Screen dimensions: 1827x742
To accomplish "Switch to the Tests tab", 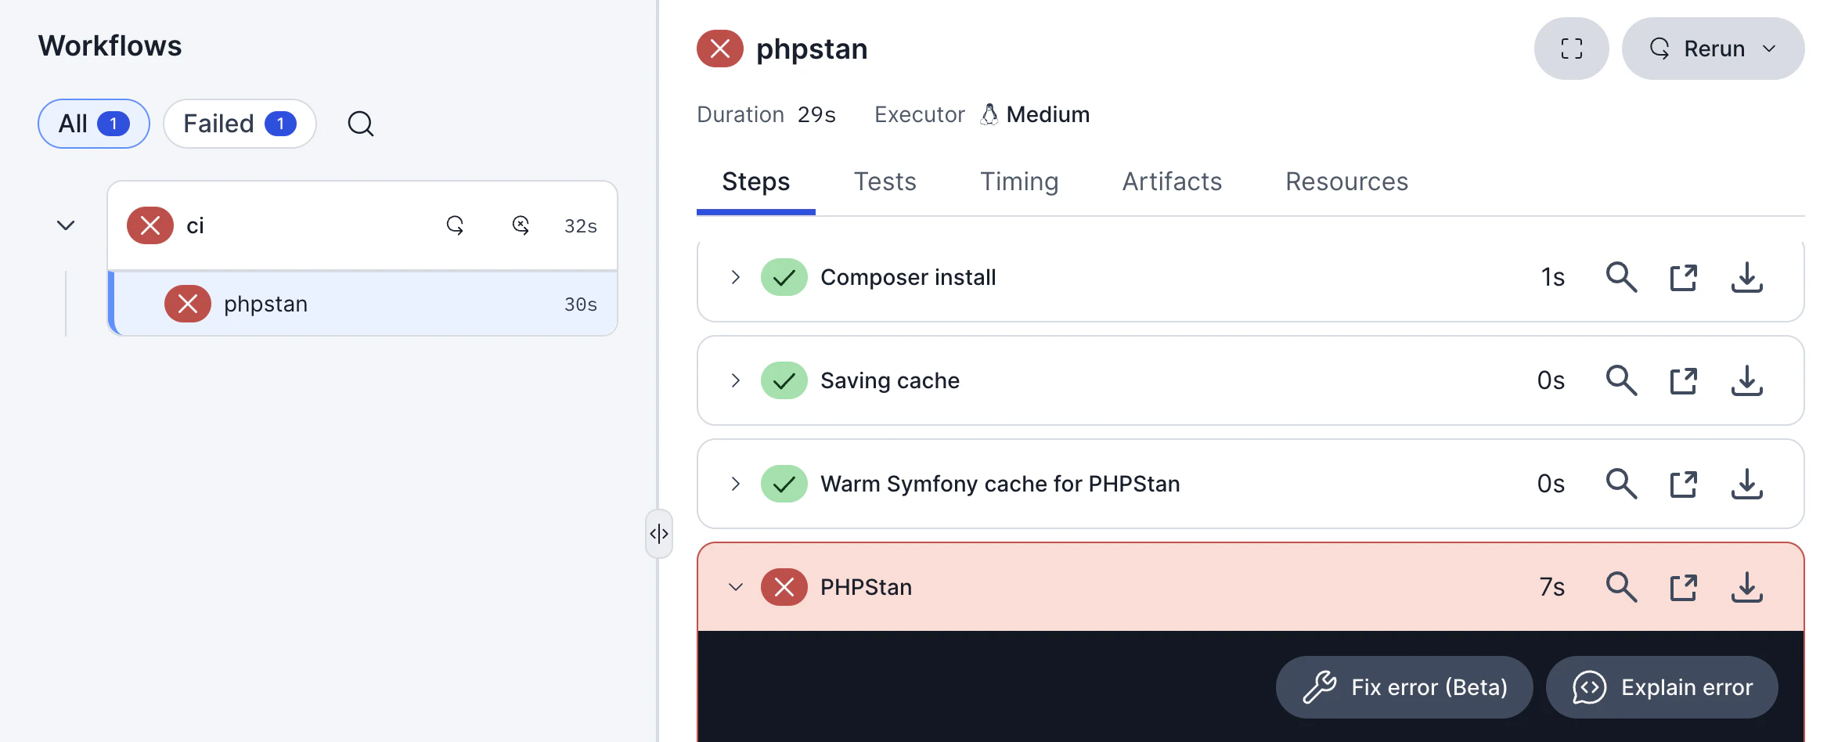I will [x=885, y=182].
